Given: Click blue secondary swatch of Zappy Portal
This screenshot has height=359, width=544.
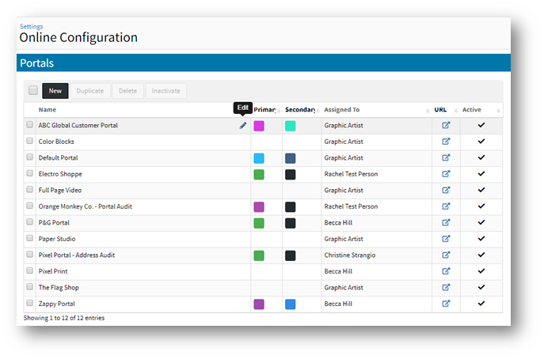Looking at the screenshot, I should tap(291, 304).
